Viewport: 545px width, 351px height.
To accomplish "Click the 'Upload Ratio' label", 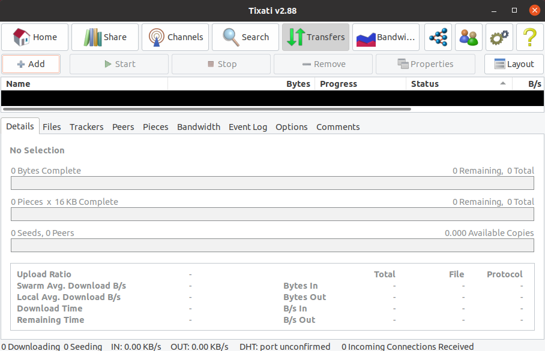I will click(x=44, y=274).
